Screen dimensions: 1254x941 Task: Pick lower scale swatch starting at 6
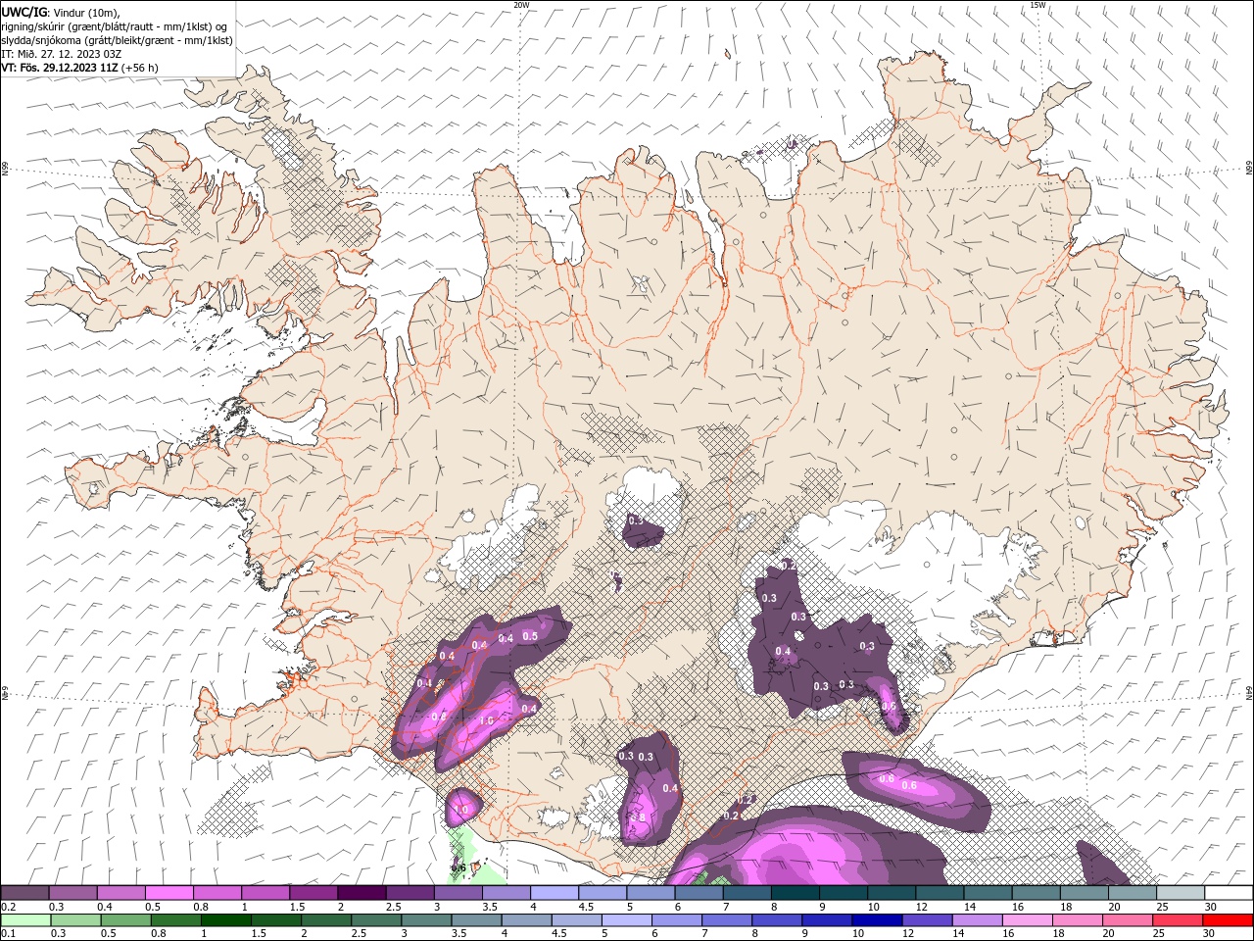(x=676, y=920)
